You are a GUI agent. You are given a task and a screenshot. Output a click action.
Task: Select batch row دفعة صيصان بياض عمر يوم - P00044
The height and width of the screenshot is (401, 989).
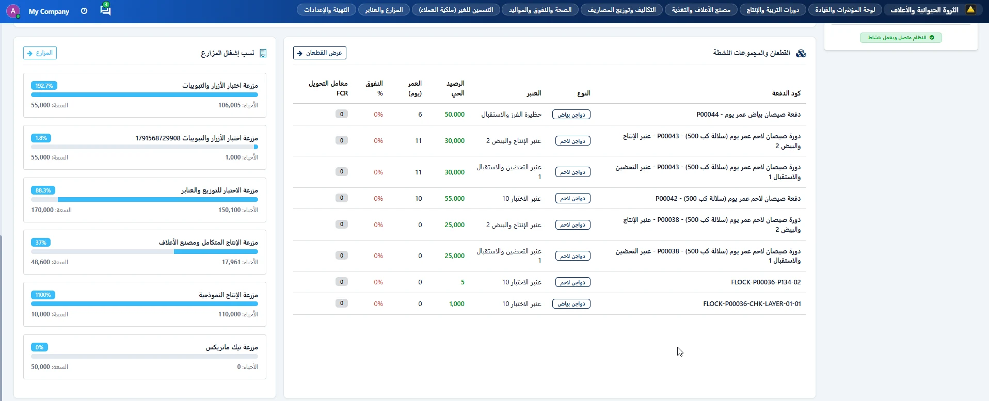(549, 115)
